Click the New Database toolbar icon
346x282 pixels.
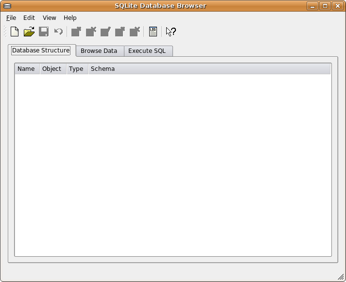(15, 32)
